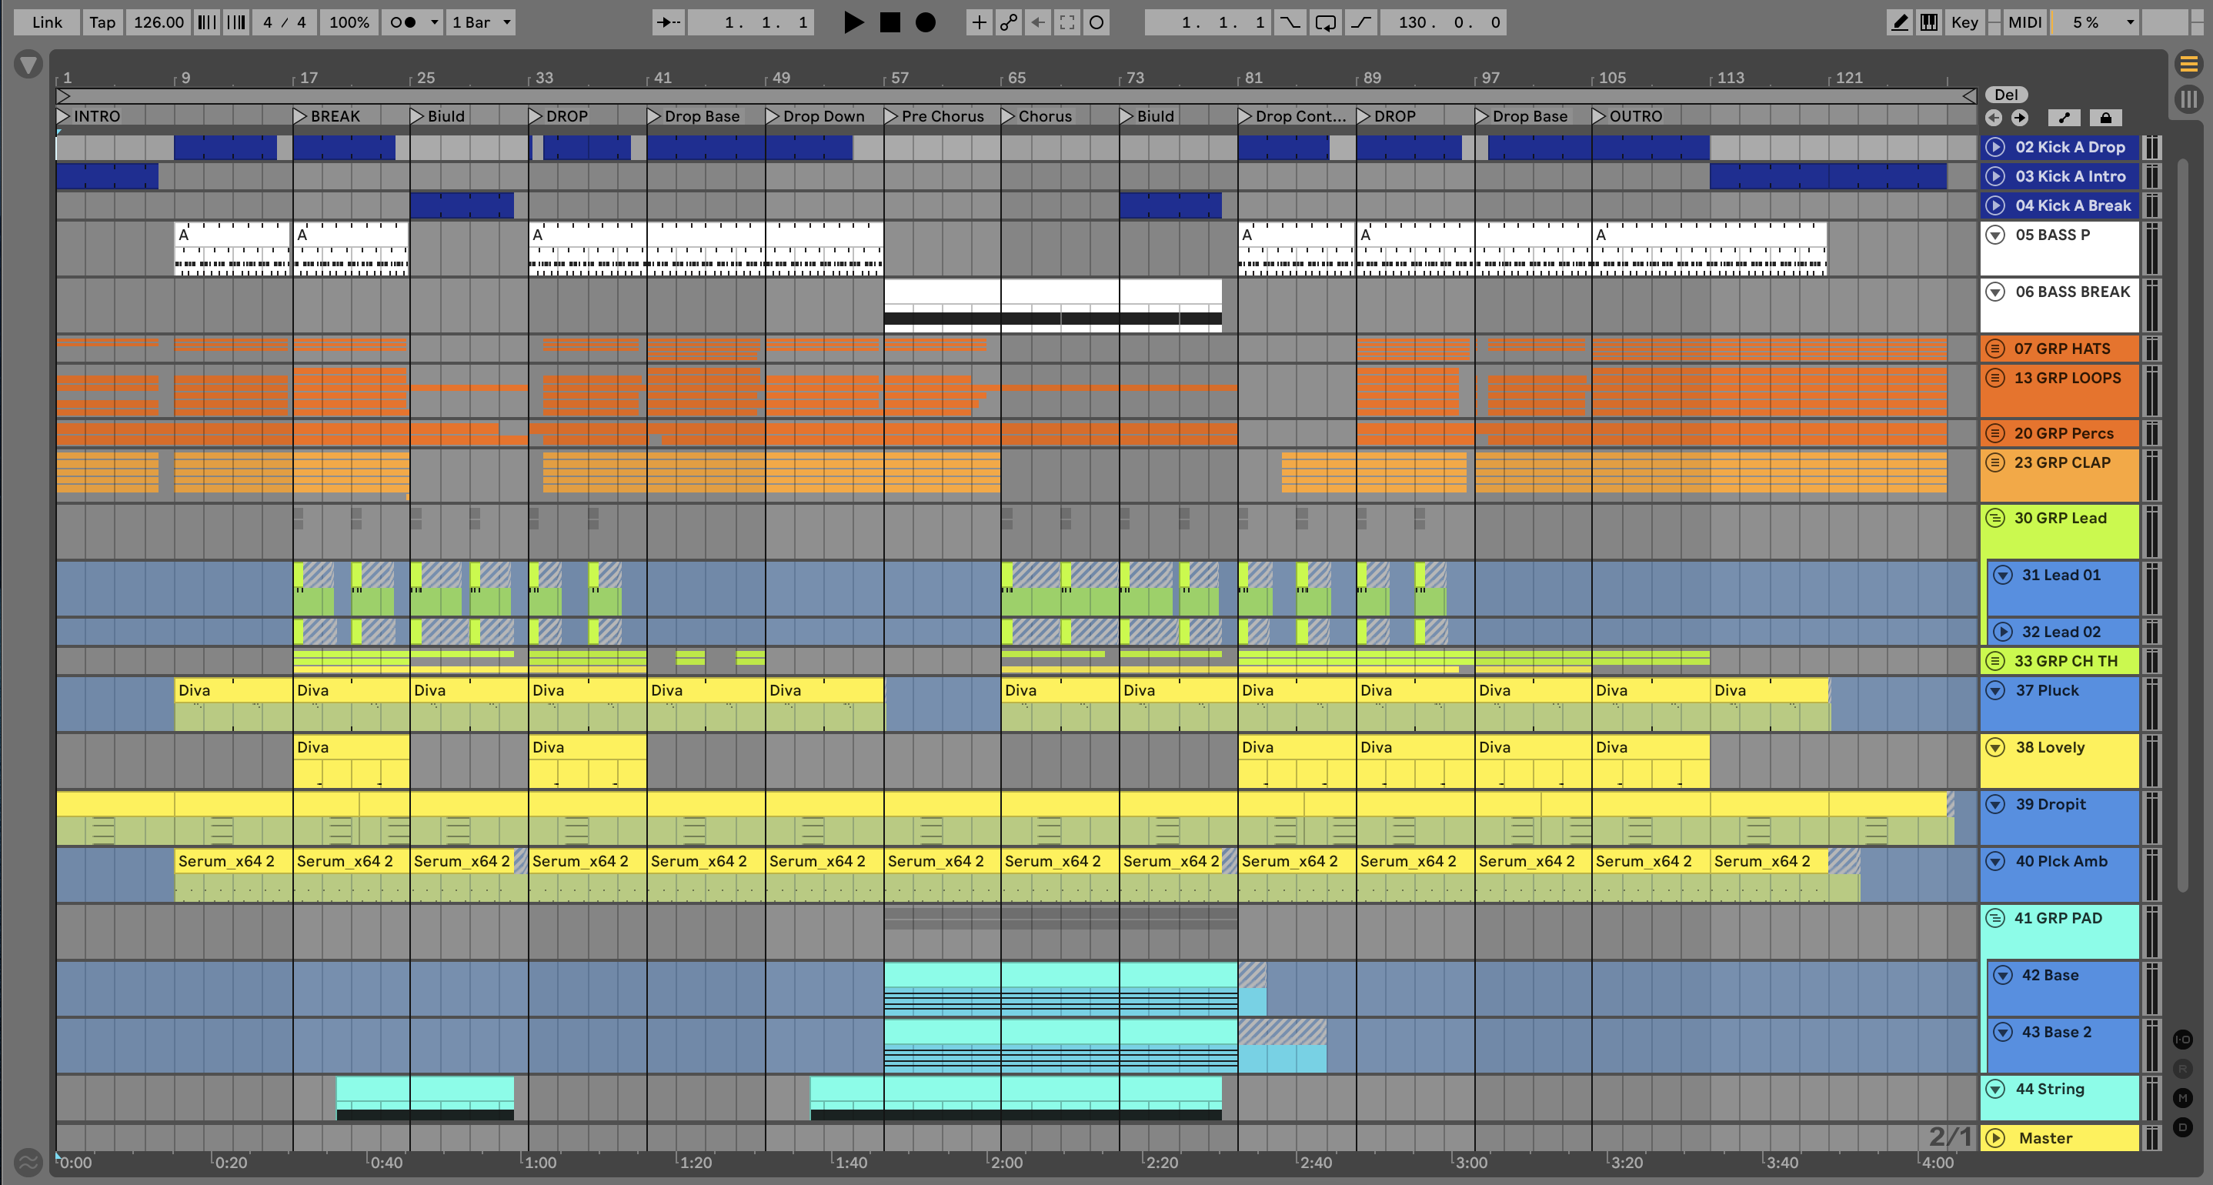The height and width of the screenshot is (1185, 2213).
Task: Toggle the computer MIDI keyboard icon
Action: pyautogui.click(x=1928, y=22)
